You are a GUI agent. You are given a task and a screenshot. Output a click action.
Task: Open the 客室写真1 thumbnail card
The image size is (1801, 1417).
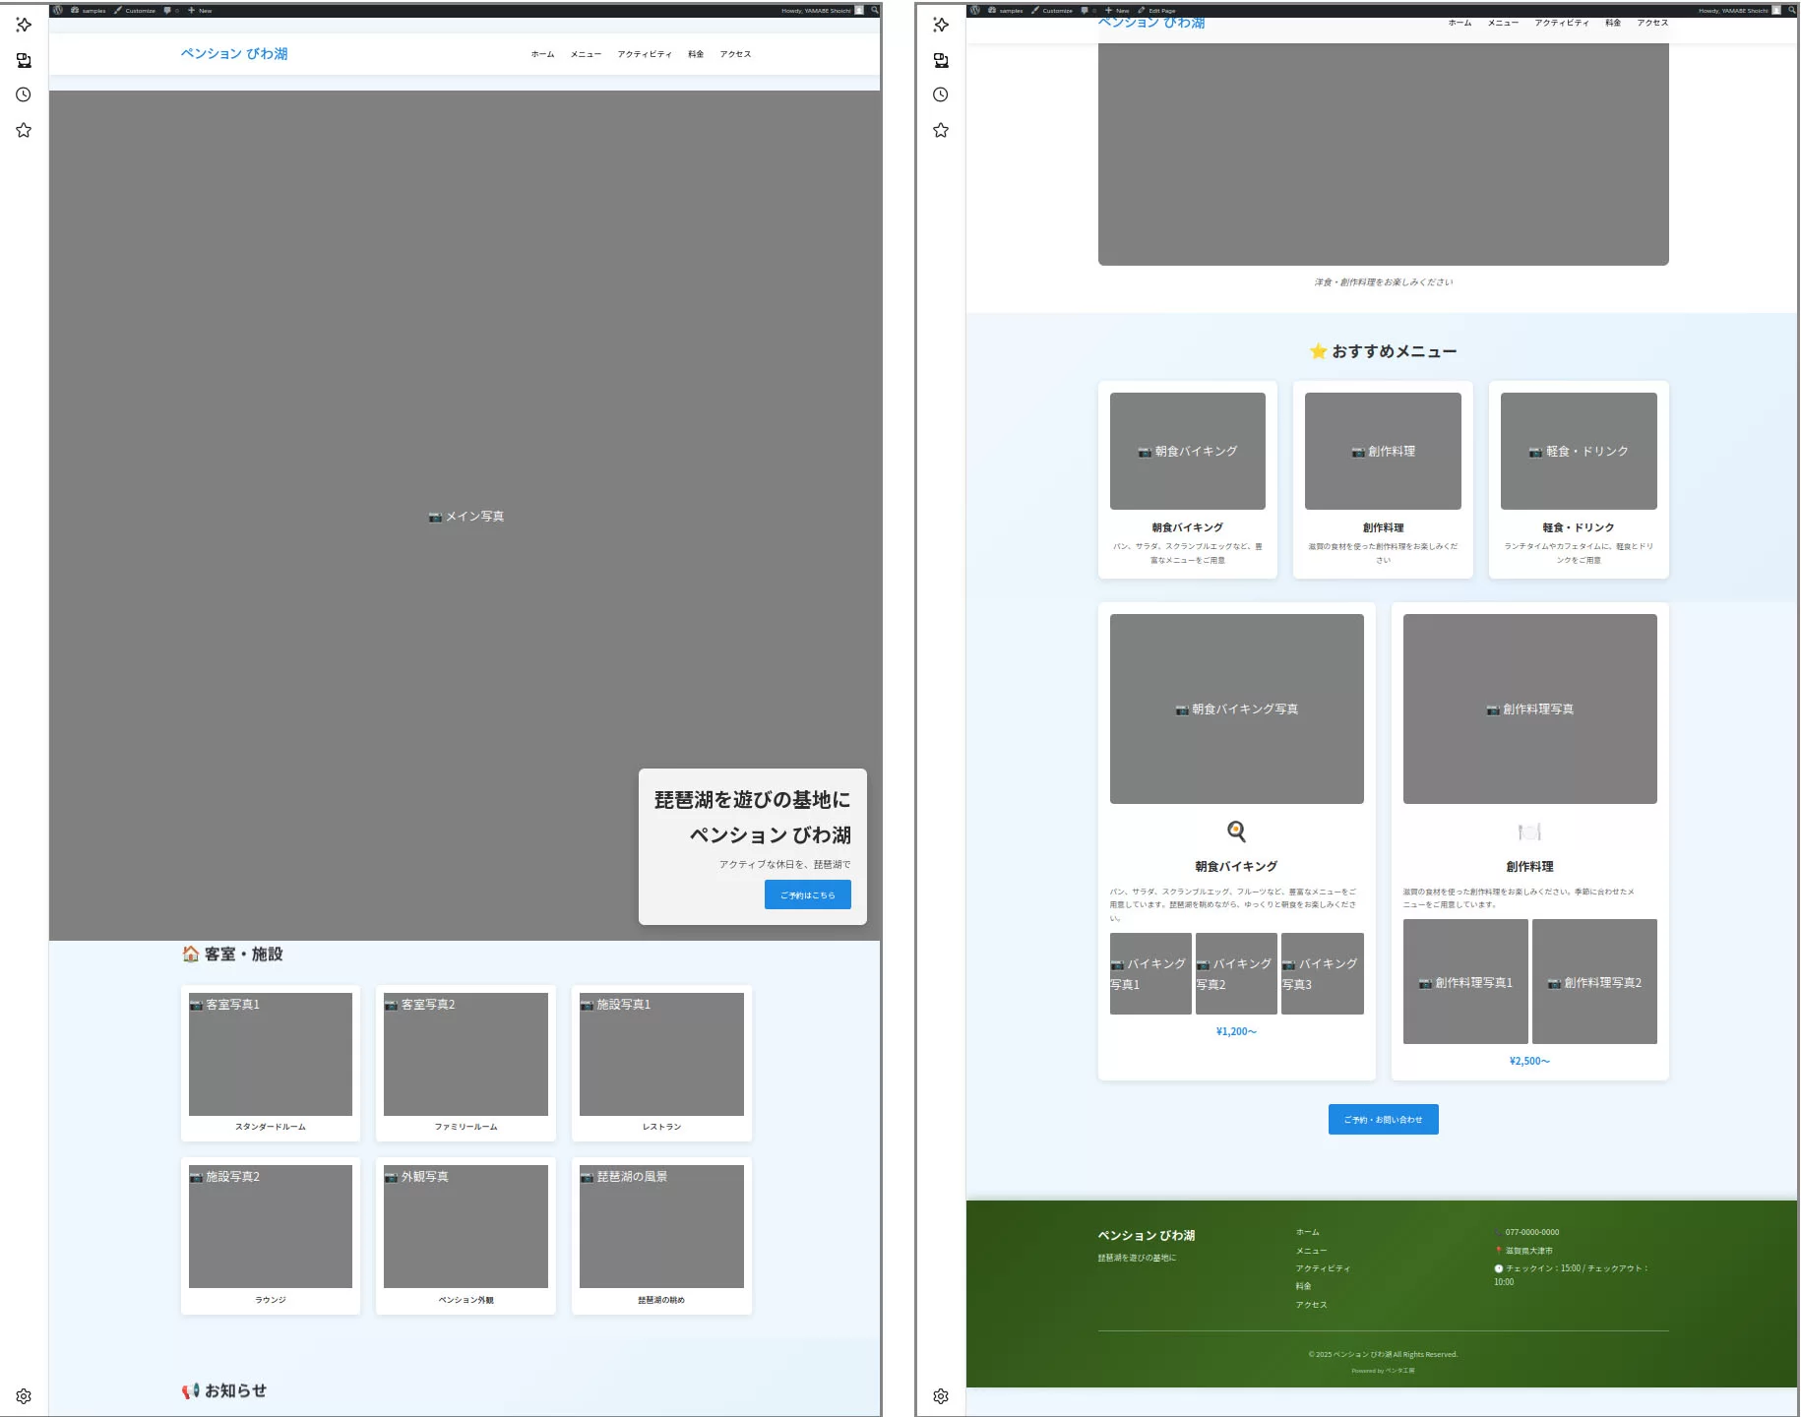coord(271,1054)
